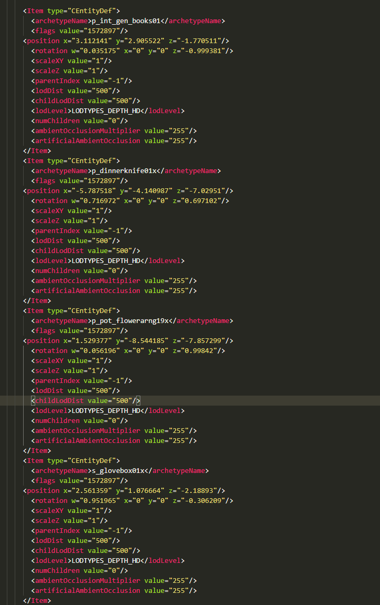Screen dimensions: 380x605
Task: Place cursor in position y value "2.905522"
Action: click(x=144, y=41)
